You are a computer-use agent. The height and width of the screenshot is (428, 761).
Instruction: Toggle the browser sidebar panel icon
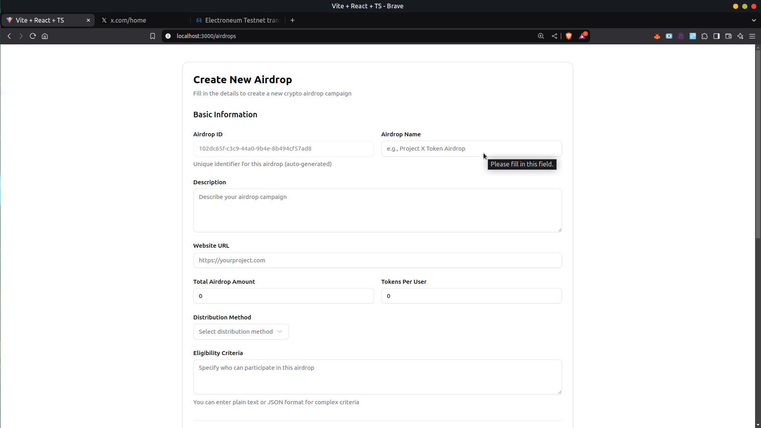pos(717,36)
